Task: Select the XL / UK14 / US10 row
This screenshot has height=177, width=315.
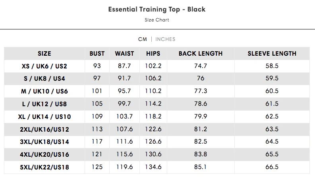Action: (x=44, y=117)
